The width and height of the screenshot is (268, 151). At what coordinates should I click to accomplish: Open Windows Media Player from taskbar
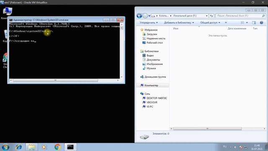(44, 147)
